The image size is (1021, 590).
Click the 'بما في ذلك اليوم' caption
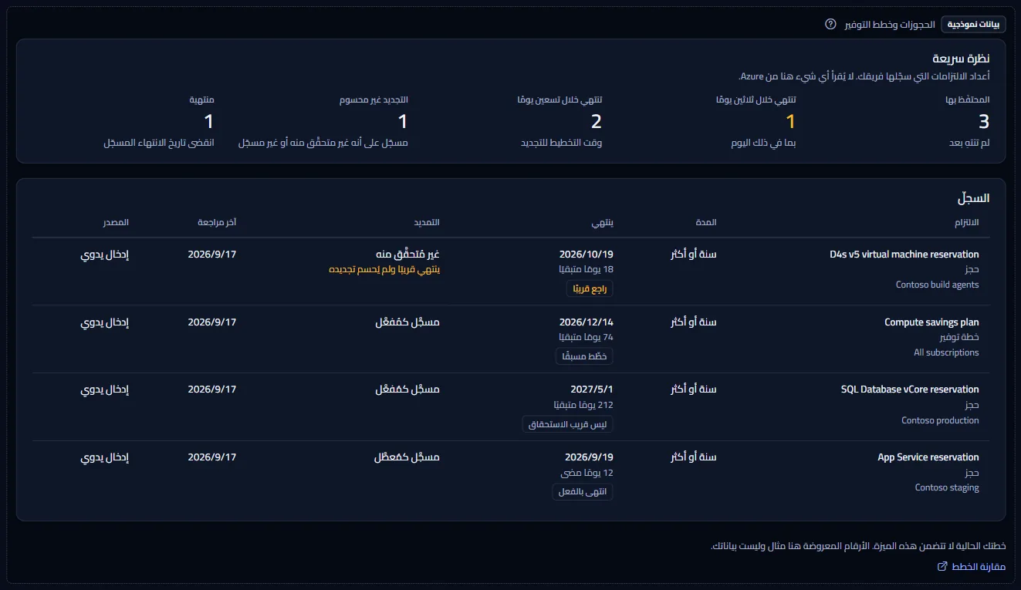[x=763, y=143]
